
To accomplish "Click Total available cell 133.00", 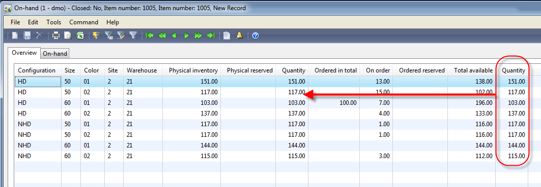I will tap(472, 114).
